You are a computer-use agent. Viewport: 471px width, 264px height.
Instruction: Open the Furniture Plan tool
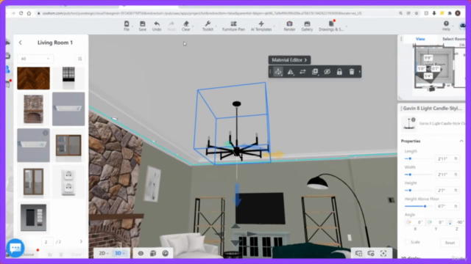tap(233, 26)
